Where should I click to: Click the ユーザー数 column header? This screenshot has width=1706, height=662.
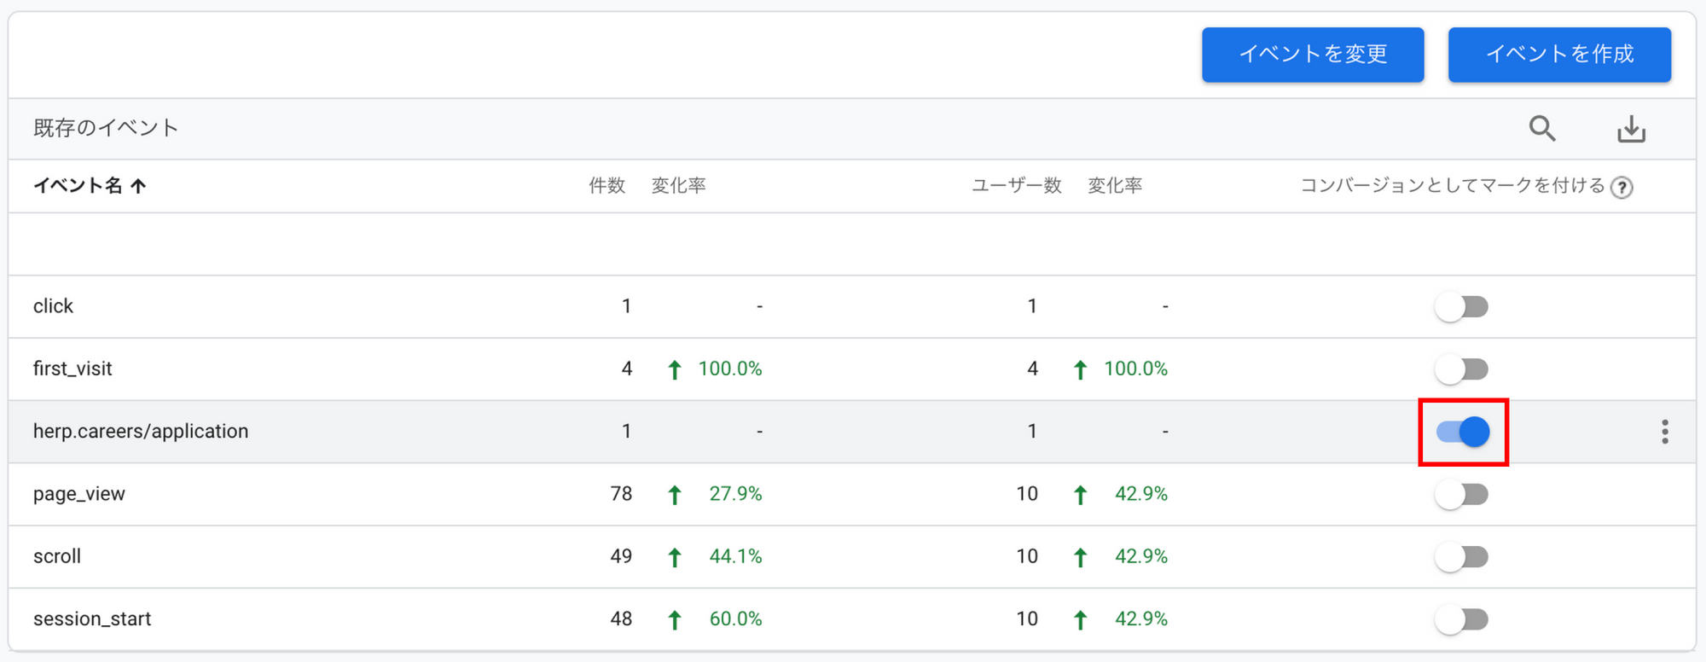tap(1016, 186)
